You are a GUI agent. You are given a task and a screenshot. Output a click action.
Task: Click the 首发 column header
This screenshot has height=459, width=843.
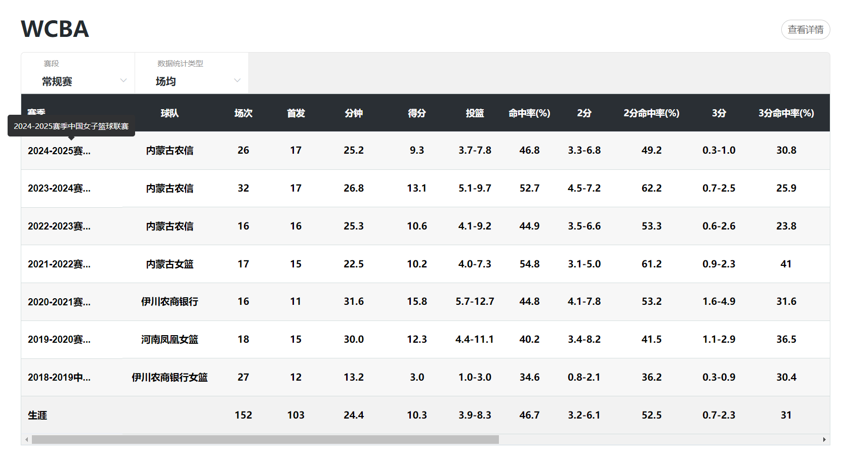point(296,113)
